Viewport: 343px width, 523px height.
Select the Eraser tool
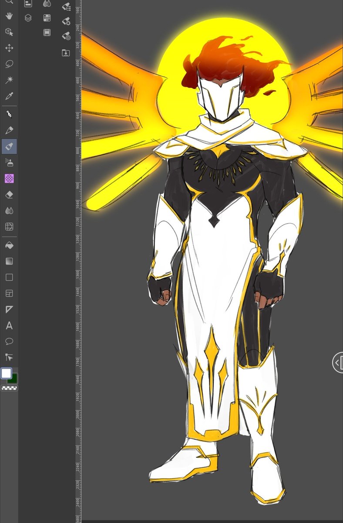(x=9, y=194)
